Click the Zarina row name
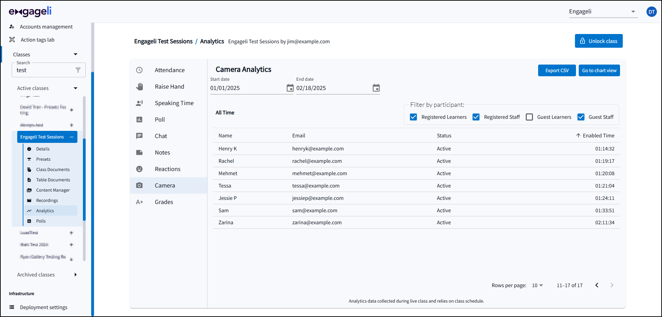This screenshot has width=662, height=317. click(226, 223)
